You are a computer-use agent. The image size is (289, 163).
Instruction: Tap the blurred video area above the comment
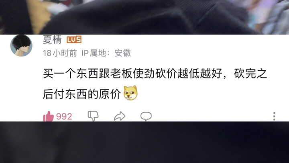pyautogui.click(x=144, y=17)
